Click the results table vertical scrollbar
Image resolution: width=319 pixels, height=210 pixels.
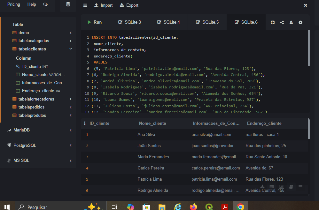[309, 129]
